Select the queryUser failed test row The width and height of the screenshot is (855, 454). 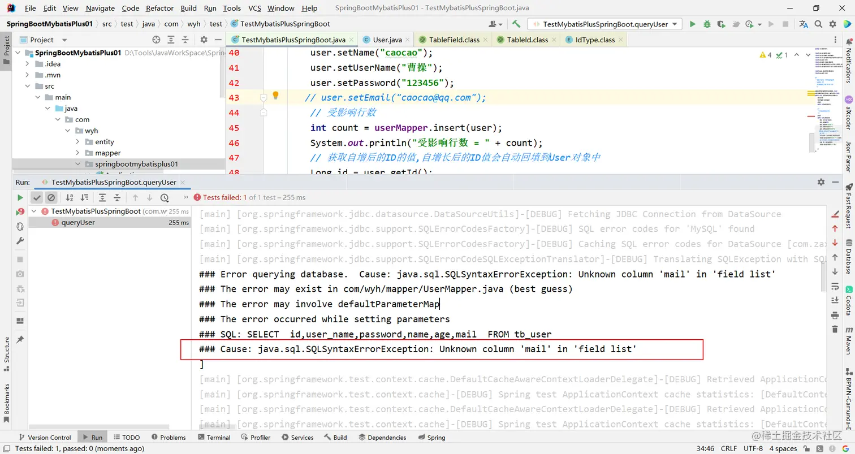click(x=110, y=222)
